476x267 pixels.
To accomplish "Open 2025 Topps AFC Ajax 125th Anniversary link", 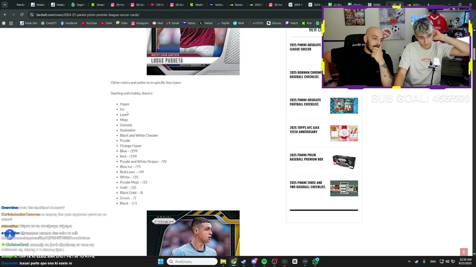I will coord(305,129).
